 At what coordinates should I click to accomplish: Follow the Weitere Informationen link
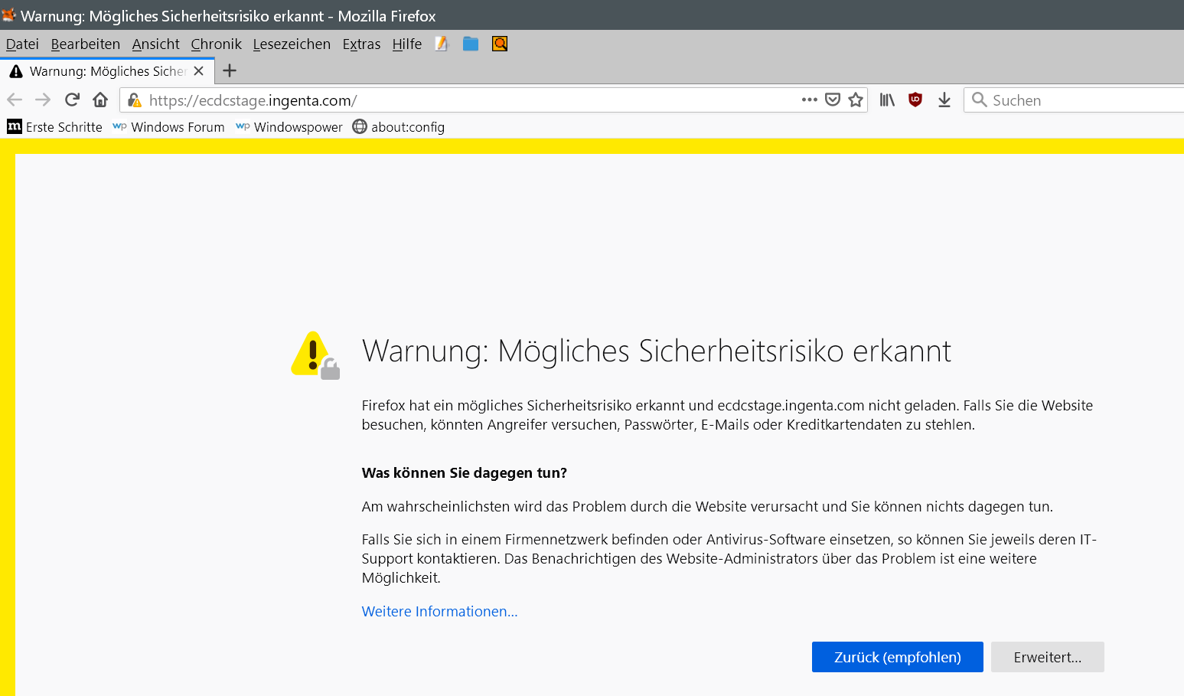point(439,611)
